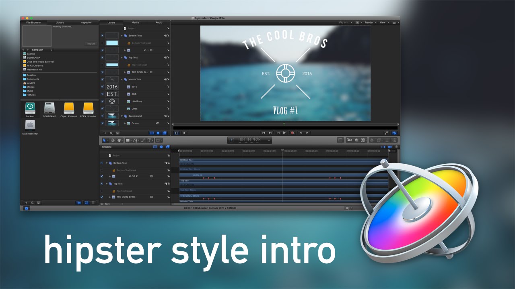Click the New Camera icon
Image resolution: width=515 pixels, height=289 pixels.
[x=349, y=140]
